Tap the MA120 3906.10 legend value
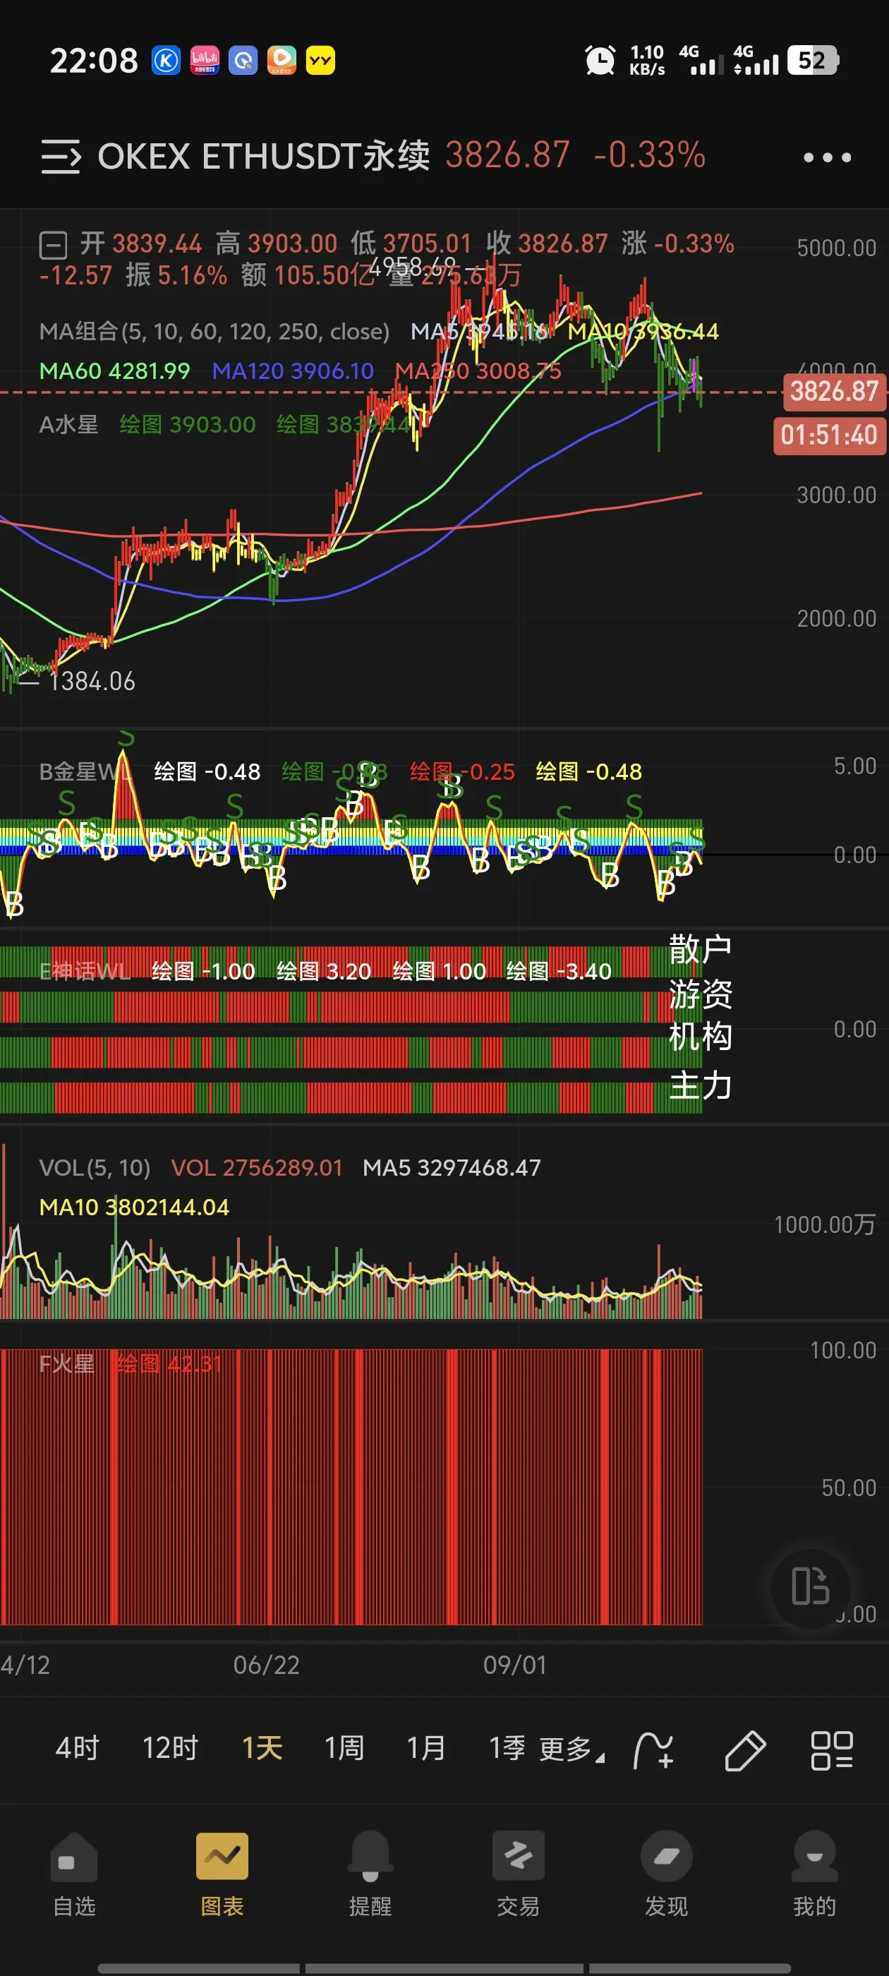 click(293, 371)
